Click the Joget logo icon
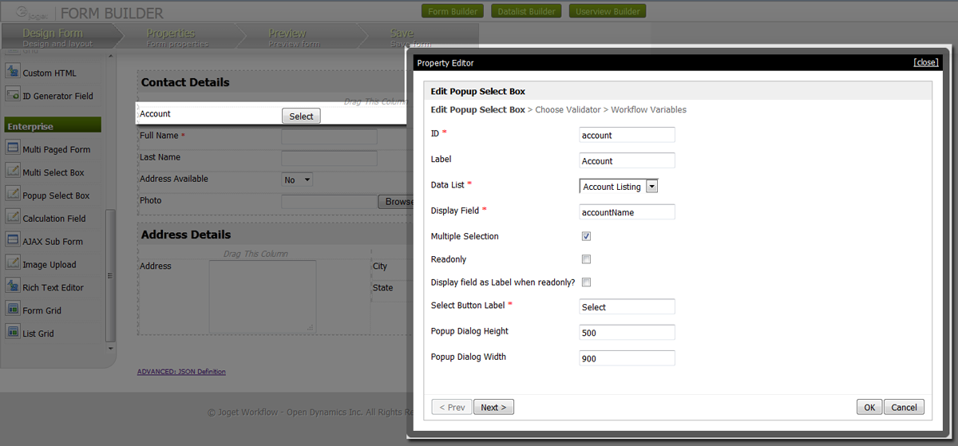This screenshot has width=958, height=446. click(x=34, y=13)
